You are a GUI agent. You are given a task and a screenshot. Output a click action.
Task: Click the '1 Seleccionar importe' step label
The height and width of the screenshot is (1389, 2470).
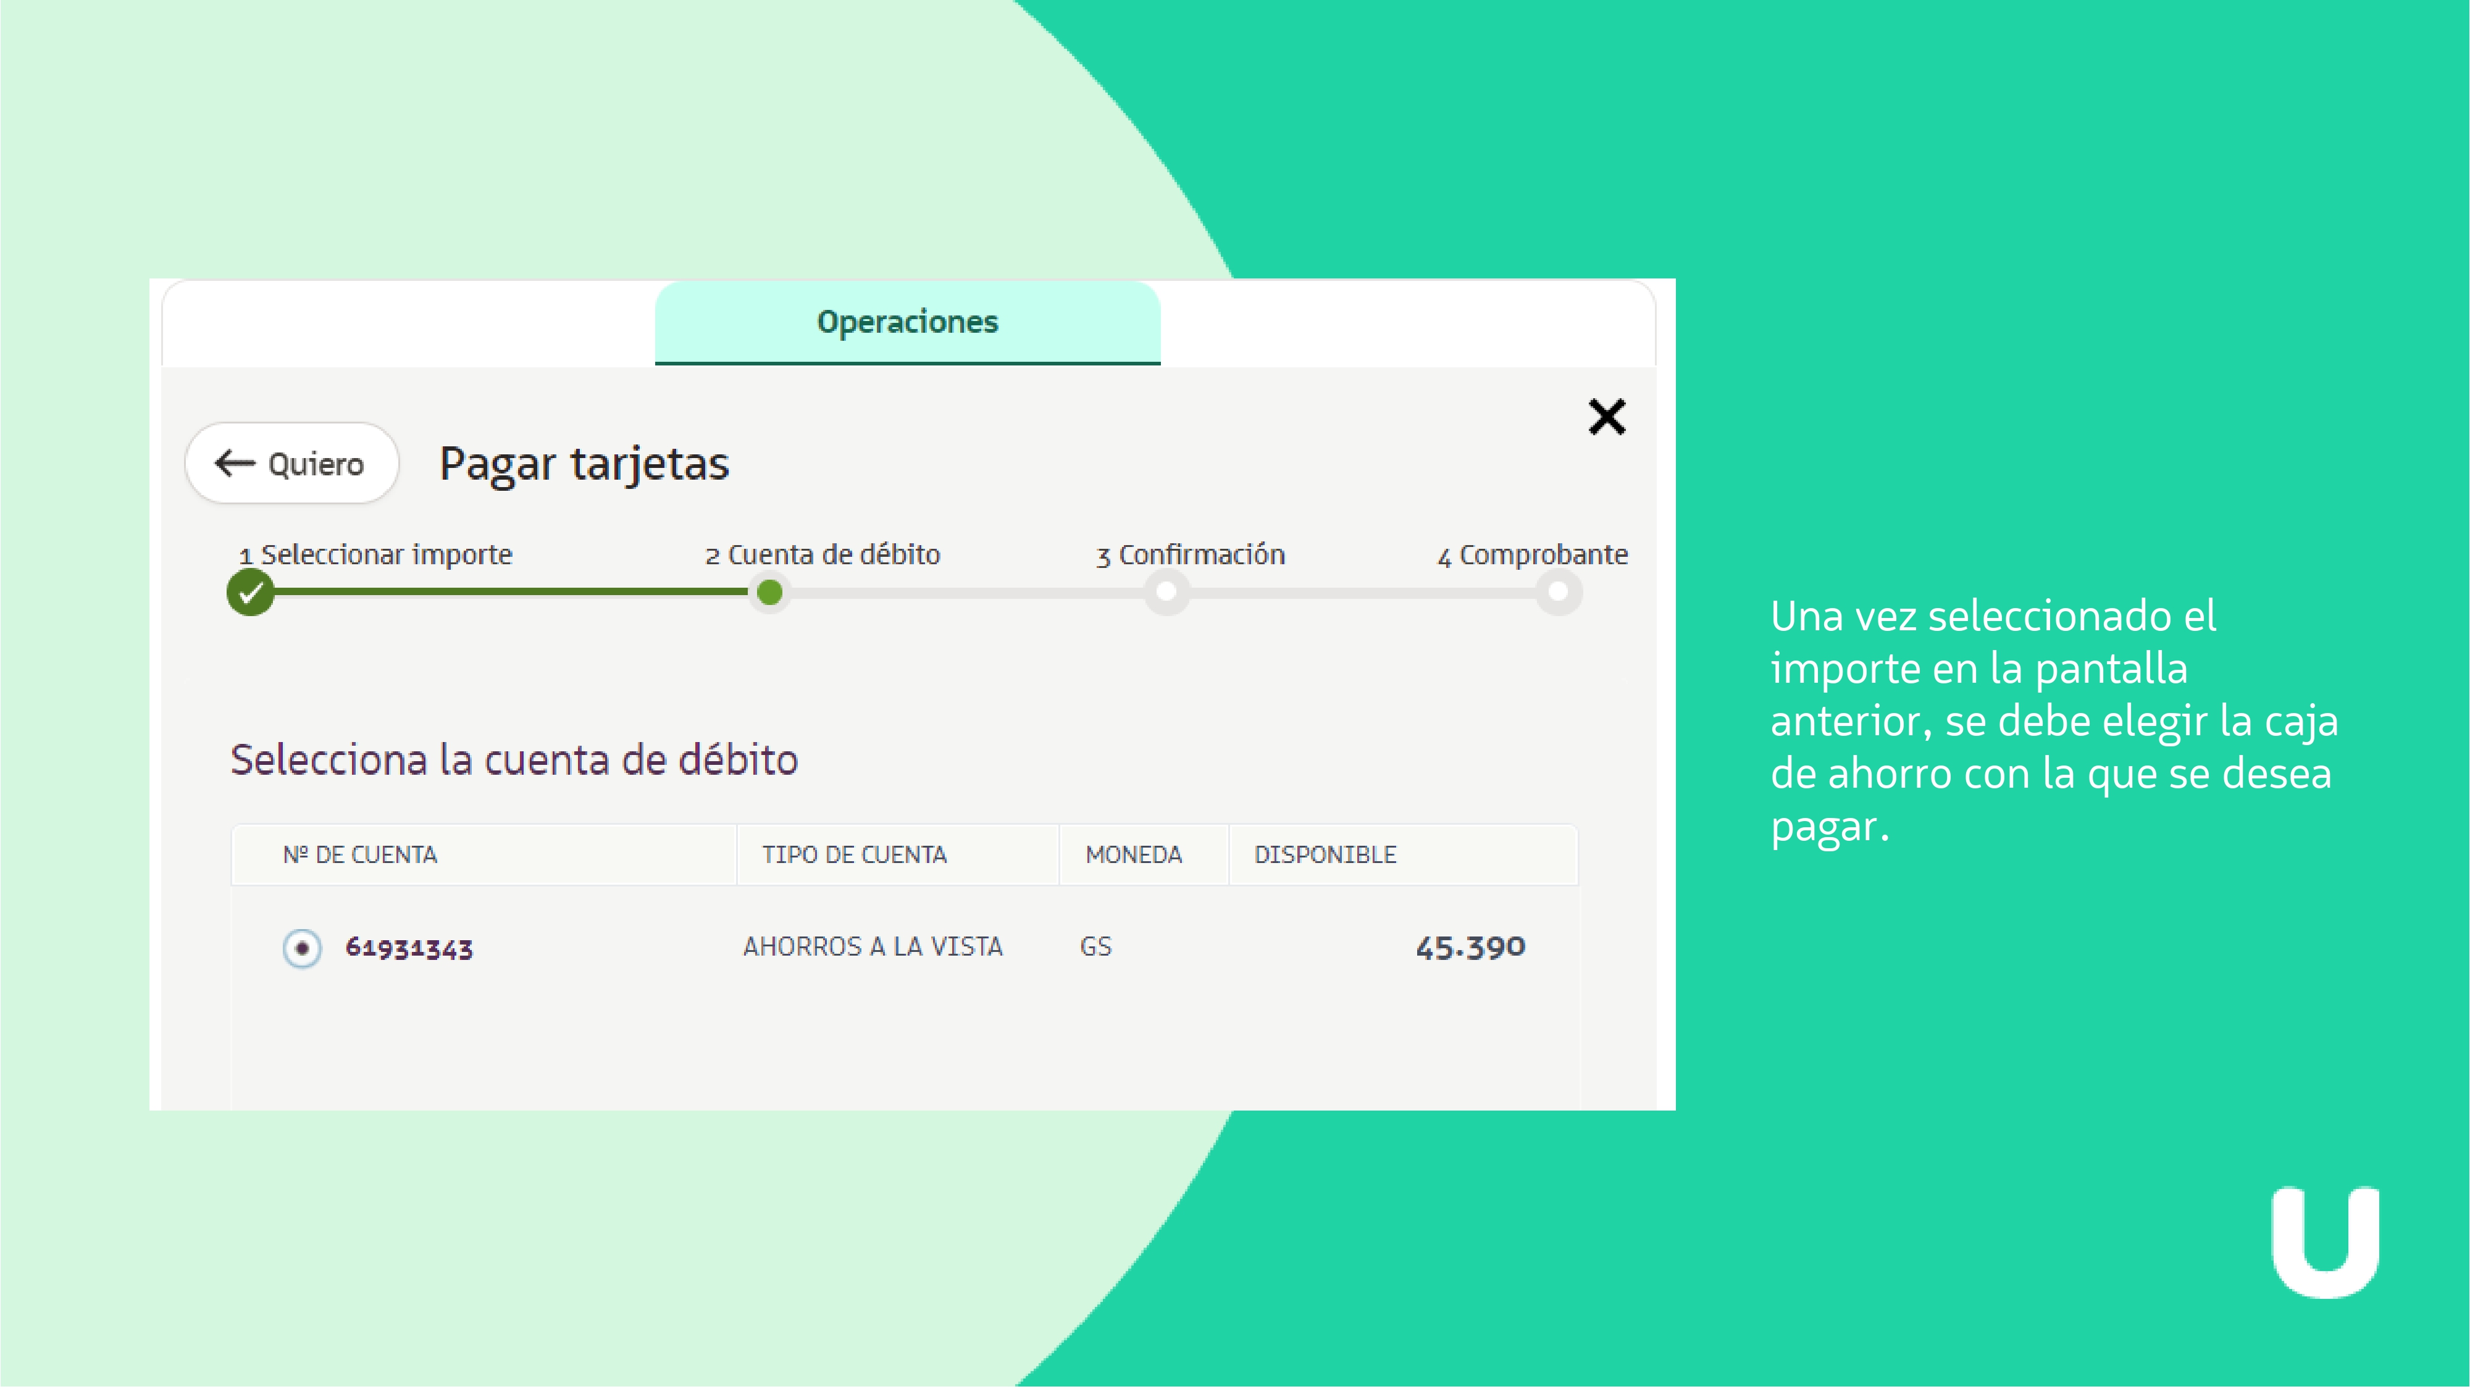[376, 554]
